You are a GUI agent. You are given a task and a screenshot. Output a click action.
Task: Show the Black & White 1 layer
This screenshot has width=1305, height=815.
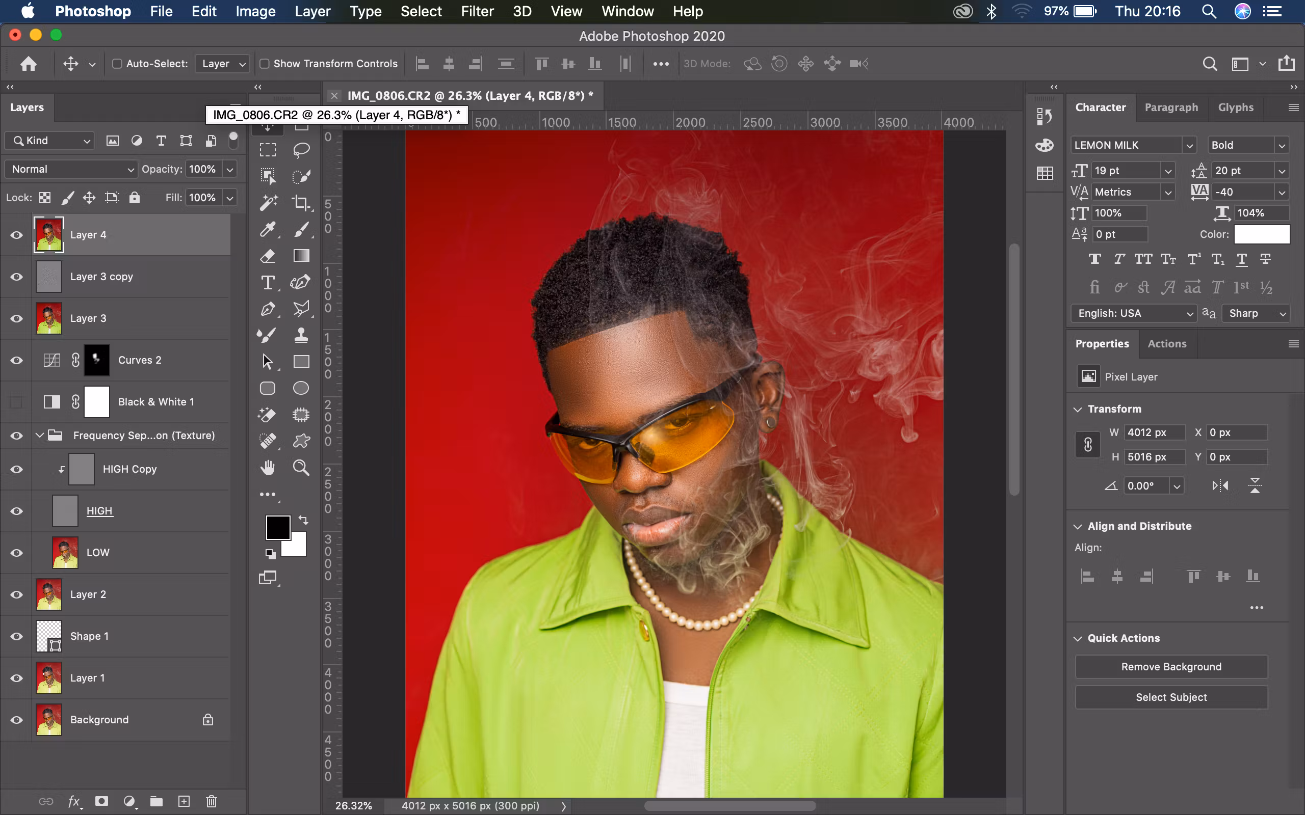point(17,402)
